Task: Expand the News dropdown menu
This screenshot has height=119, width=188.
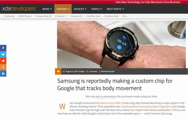Action: click(x=47, y=9)
